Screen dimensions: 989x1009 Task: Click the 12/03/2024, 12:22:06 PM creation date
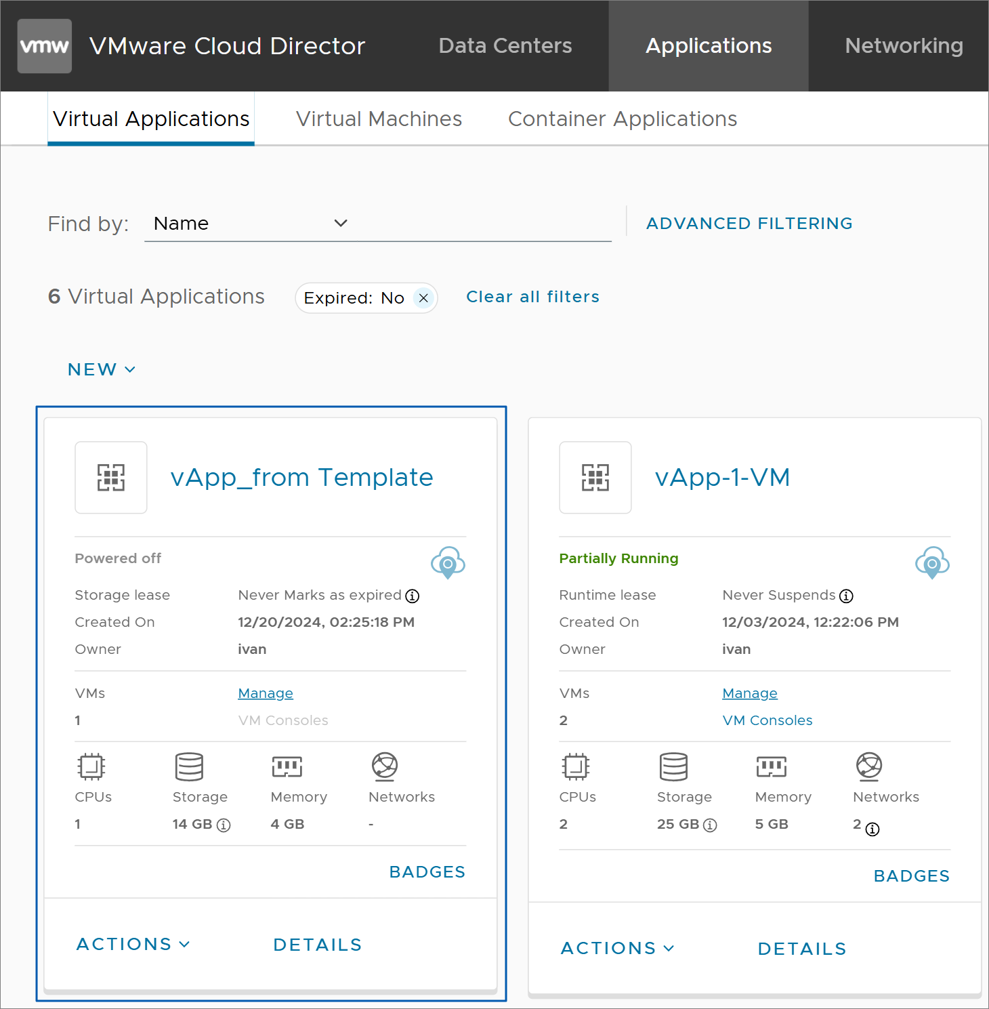coord(810,622)
